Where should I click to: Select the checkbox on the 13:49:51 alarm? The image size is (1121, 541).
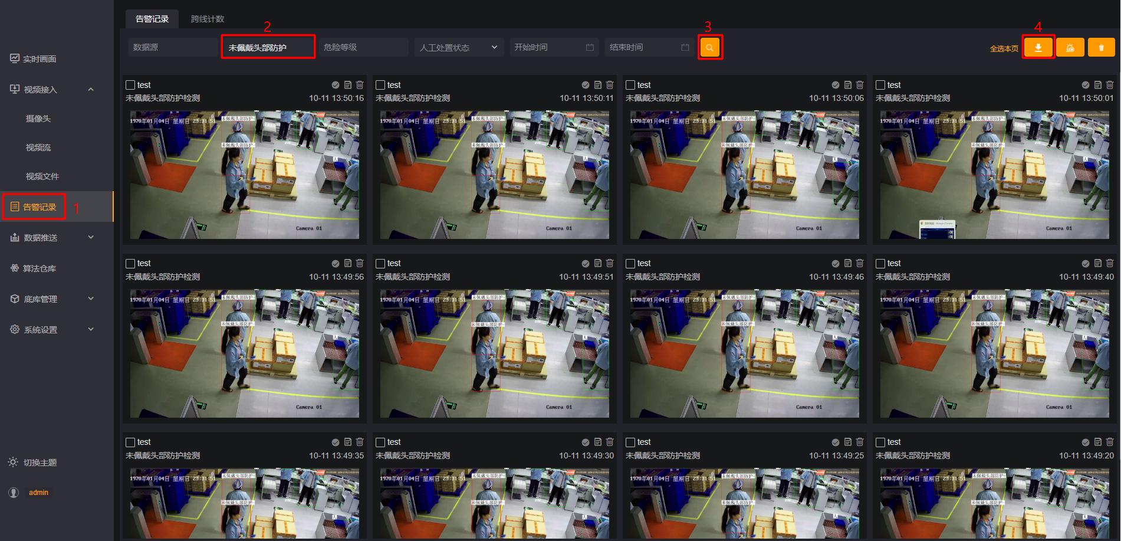(x=380, y=263)
